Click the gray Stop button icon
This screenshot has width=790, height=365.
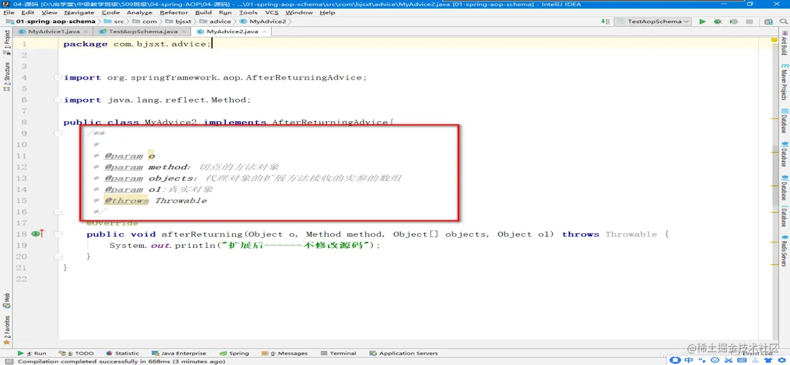pyautogui.click(x=749, y=22)
